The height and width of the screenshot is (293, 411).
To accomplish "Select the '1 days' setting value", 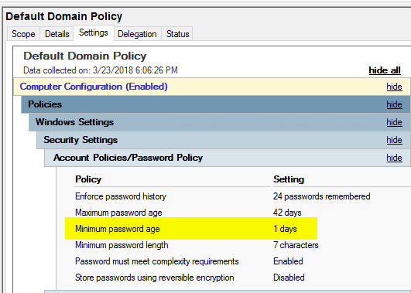I will tap(285, 229).
